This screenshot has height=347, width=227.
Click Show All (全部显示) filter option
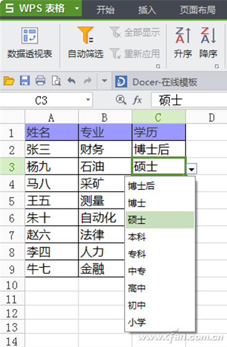135,33
